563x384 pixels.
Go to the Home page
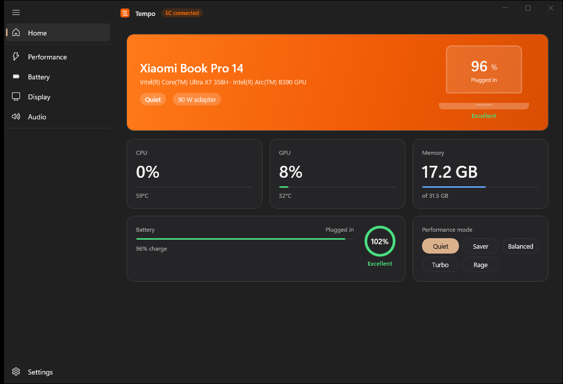click(x=58, y=32)
